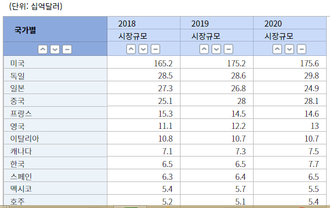Sort 2018 시장규모 ascending with up arrow

pos(131,49)
